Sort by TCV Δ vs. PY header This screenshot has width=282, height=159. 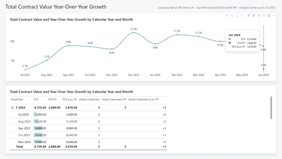click(70, 99)
